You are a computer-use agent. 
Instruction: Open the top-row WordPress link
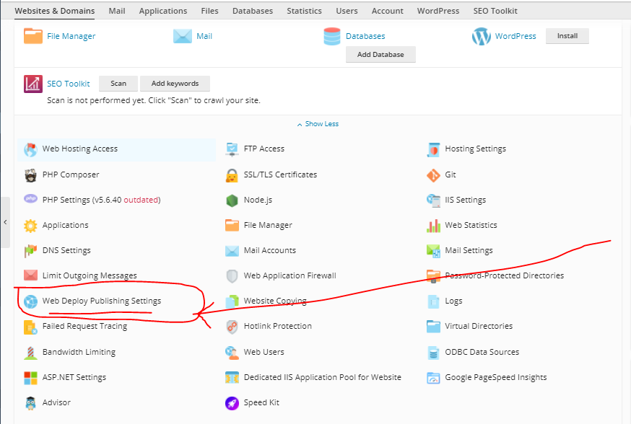click(515, 36)
